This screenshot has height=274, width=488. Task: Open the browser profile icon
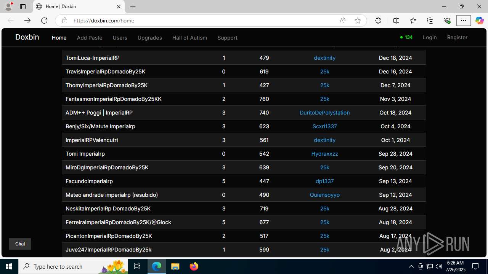[x=8, y=6]
